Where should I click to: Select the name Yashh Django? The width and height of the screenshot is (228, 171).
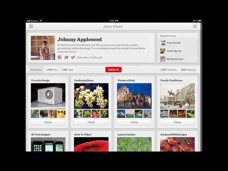174,51
